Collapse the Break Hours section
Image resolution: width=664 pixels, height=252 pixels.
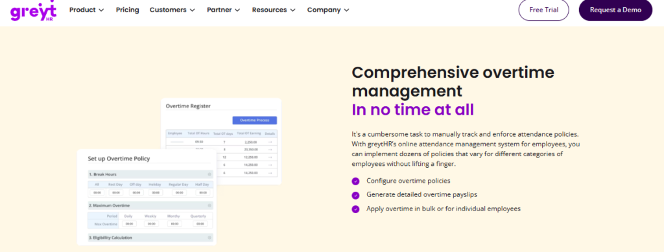[x=209, y=174]
